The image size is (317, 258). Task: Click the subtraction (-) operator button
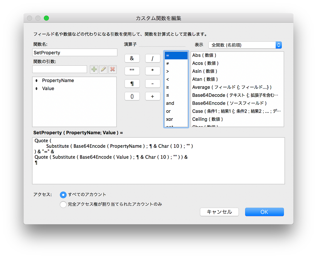point(152,83)
